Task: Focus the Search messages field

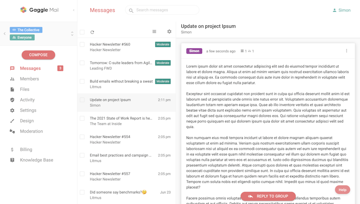Action: pyautogui.click(x=166, y=10)
